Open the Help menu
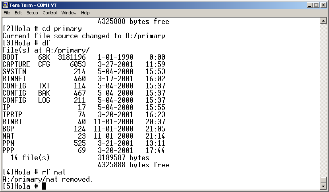 pyautogui.click(x=85, y=13)
